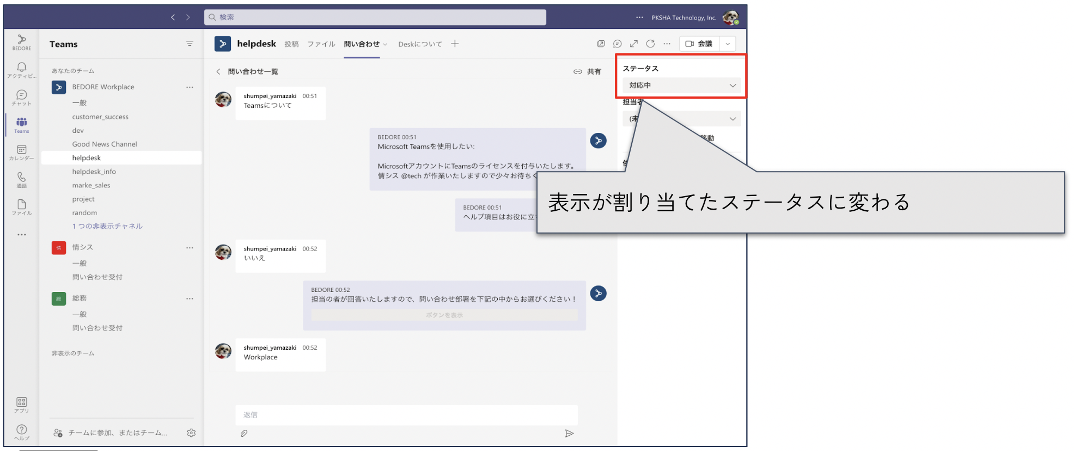Open the BEDORE app in left rail
The width and height of the screenshot is (1074, 451).
pyautogui.click(x=22, y=42)
